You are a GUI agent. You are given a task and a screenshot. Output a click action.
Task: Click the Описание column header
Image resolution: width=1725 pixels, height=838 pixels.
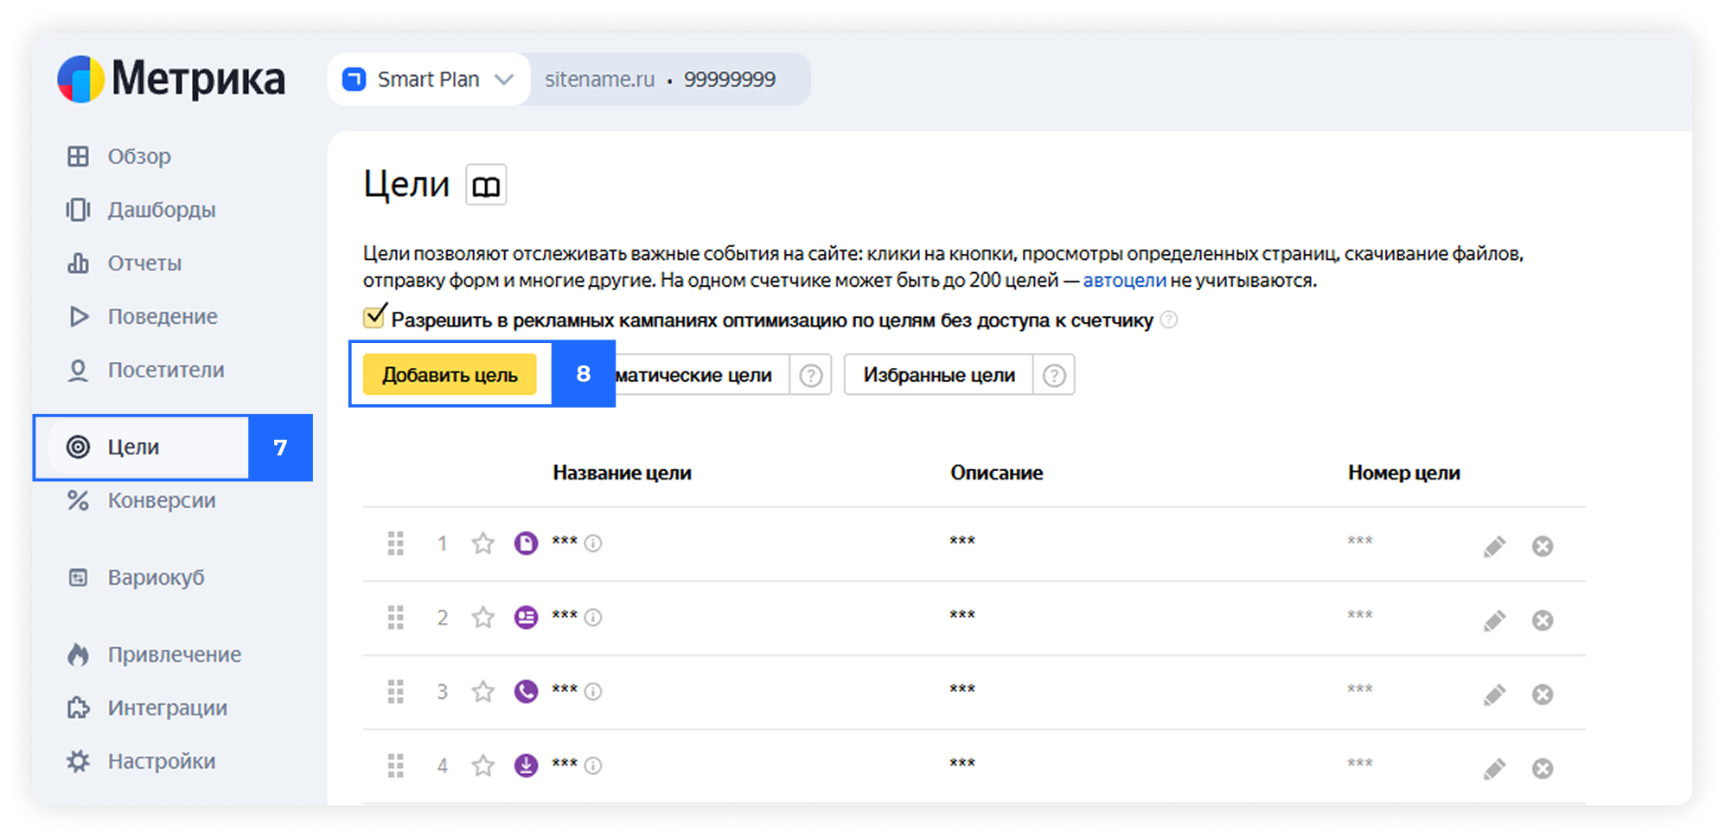[996, 473]
